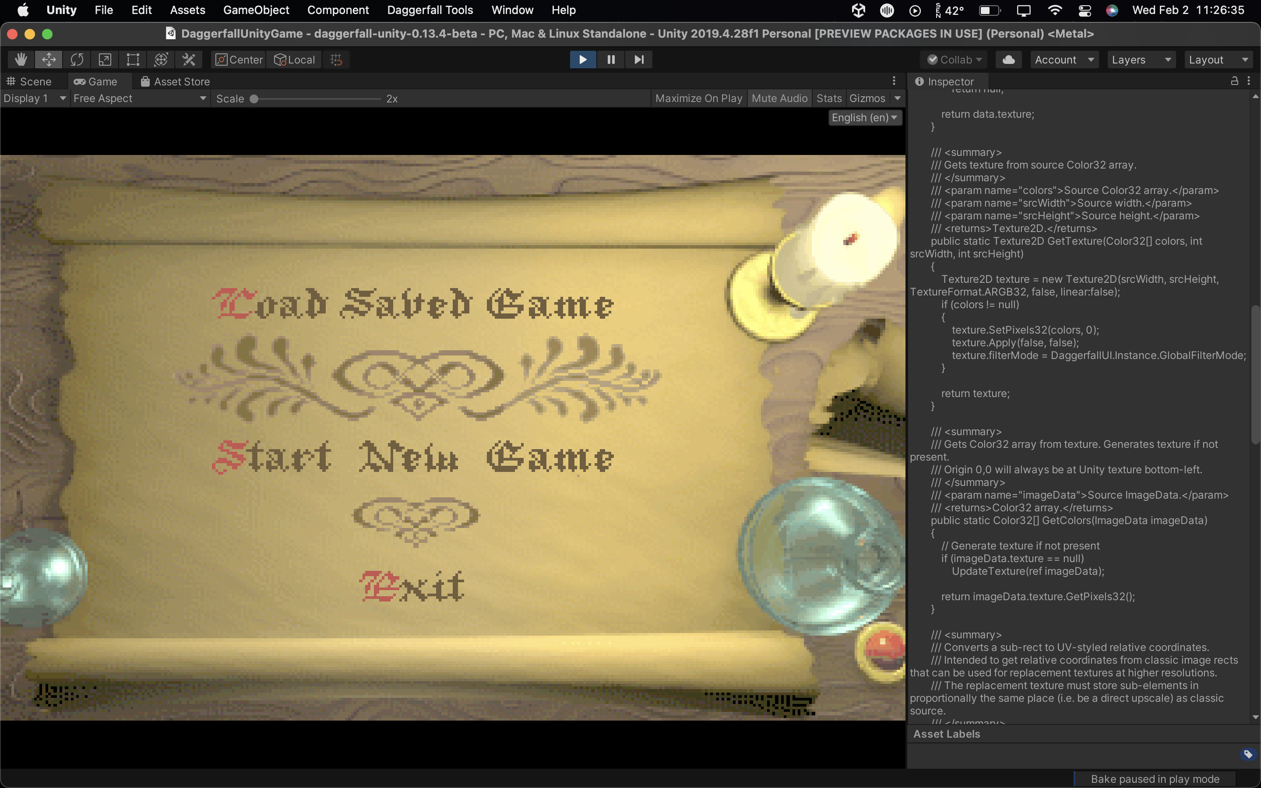Screen dimensions: 1261x788
Task: Open the Window menu
Action: 512,10
